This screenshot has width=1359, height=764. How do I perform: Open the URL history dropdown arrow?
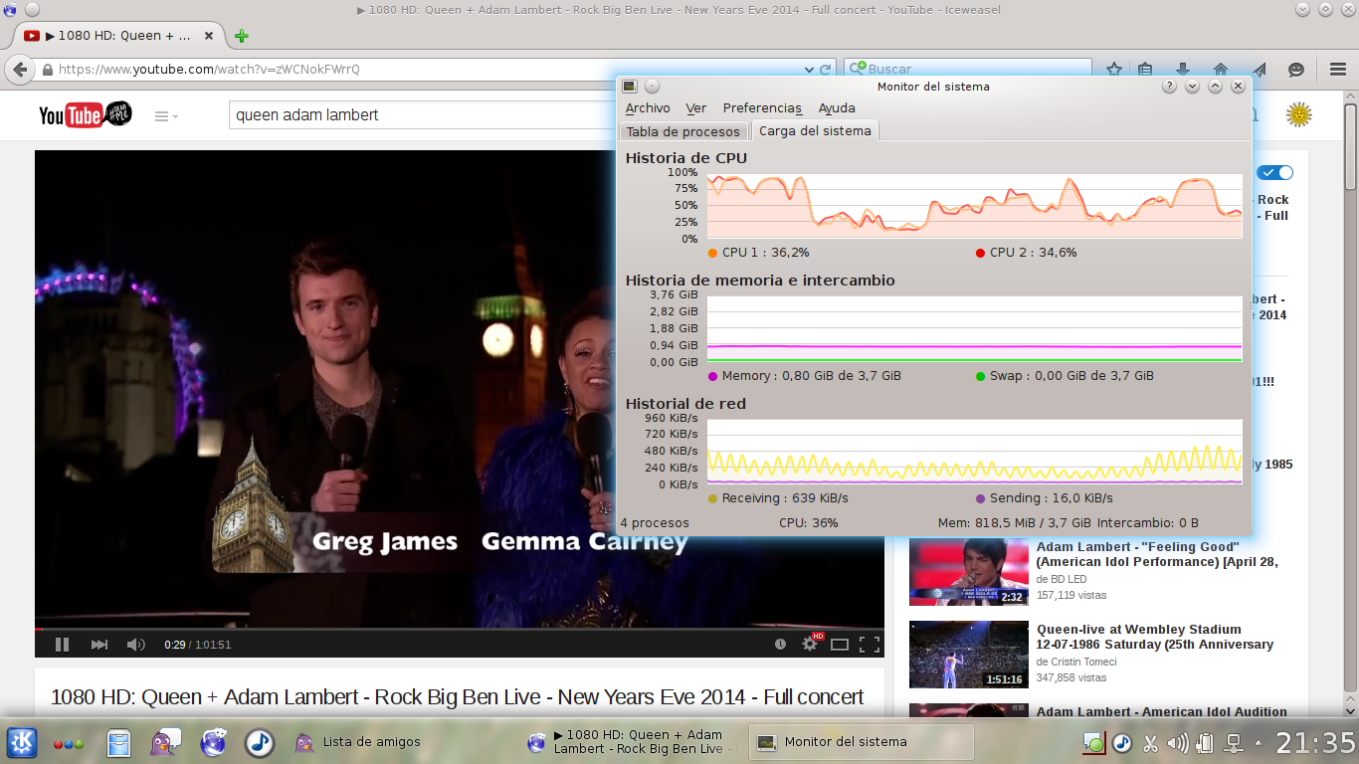tap(809, 70)
